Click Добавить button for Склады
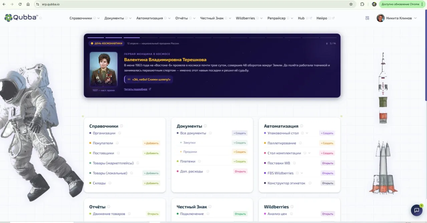427x223 pixels. coord(151,183)
